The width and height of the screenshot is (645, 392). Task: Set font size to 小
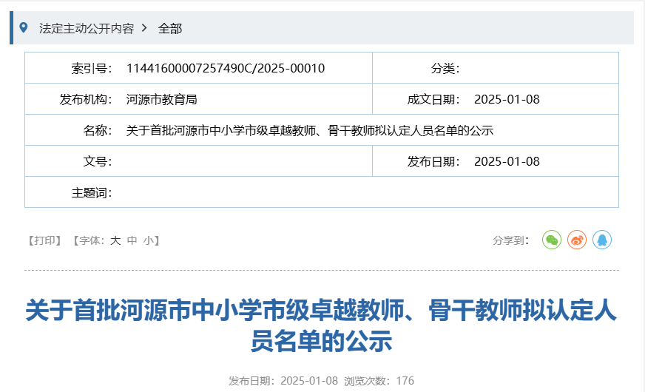pyautogui.click(x=149, y=240)
